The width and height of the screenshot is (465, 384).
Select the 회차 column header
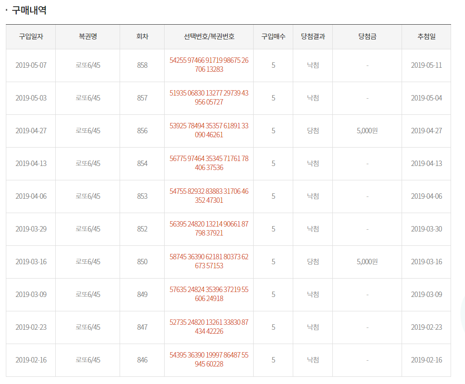click(142, 37)
